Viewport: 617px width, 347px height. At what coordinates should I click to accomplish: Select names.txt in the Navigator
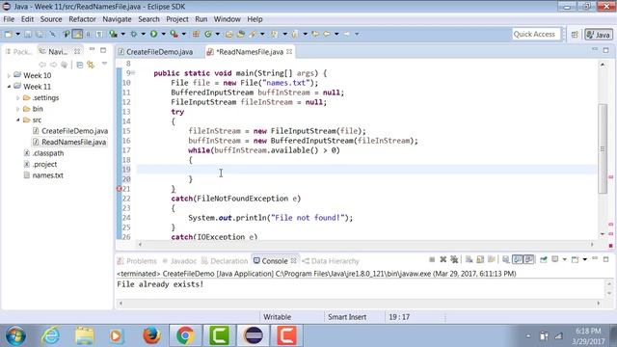coord(43,175)
